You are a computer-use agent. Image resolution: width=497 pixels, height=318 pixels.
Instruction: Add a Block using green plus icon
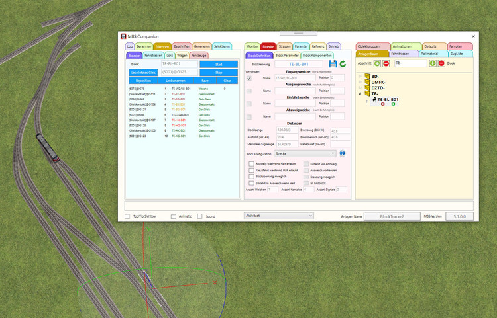pos(433,63)
